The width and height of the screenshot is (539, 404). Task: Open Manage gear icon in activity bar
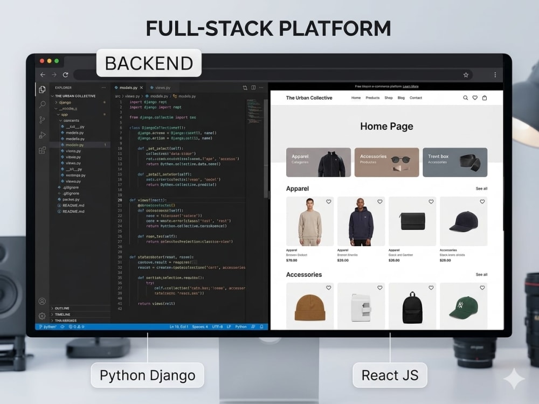(42, 316)
